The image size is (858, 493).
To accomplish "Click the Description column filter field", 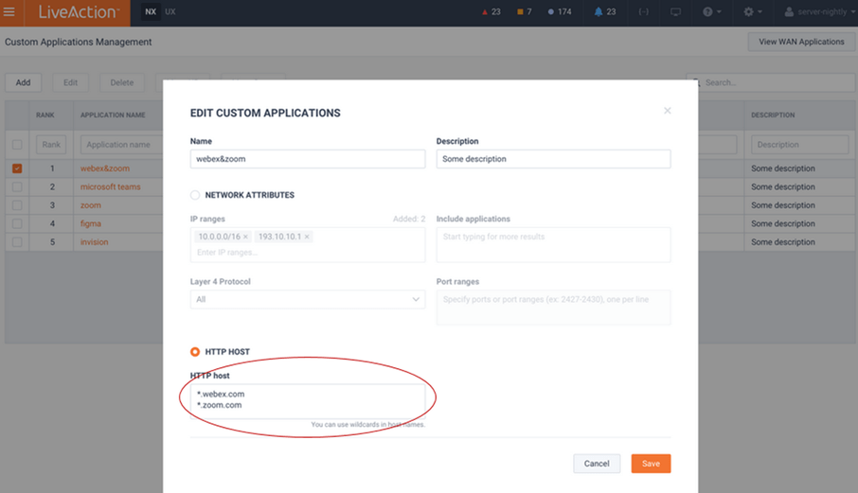I will coord(799,144).
